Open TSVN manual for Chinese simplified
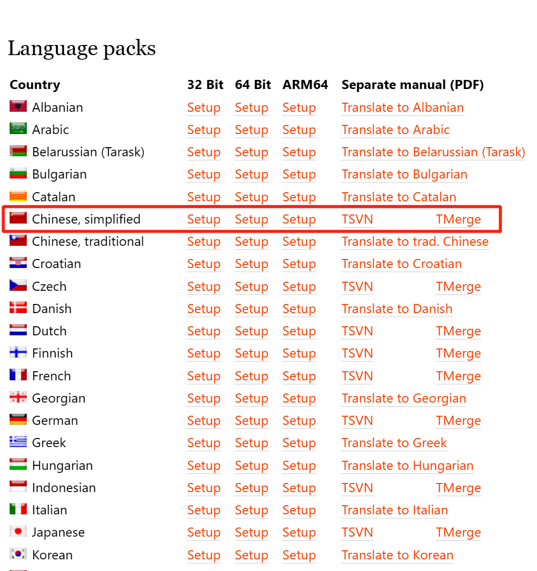537x571 pixels. coord(357,219)
